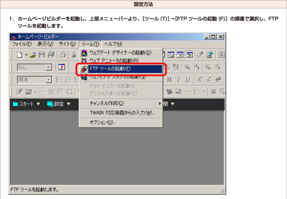This screenshot has height=199, width=287.
Task: Insert a horizontal line after image dropdown
Action: pyautogui.click(x=42, y=92)
